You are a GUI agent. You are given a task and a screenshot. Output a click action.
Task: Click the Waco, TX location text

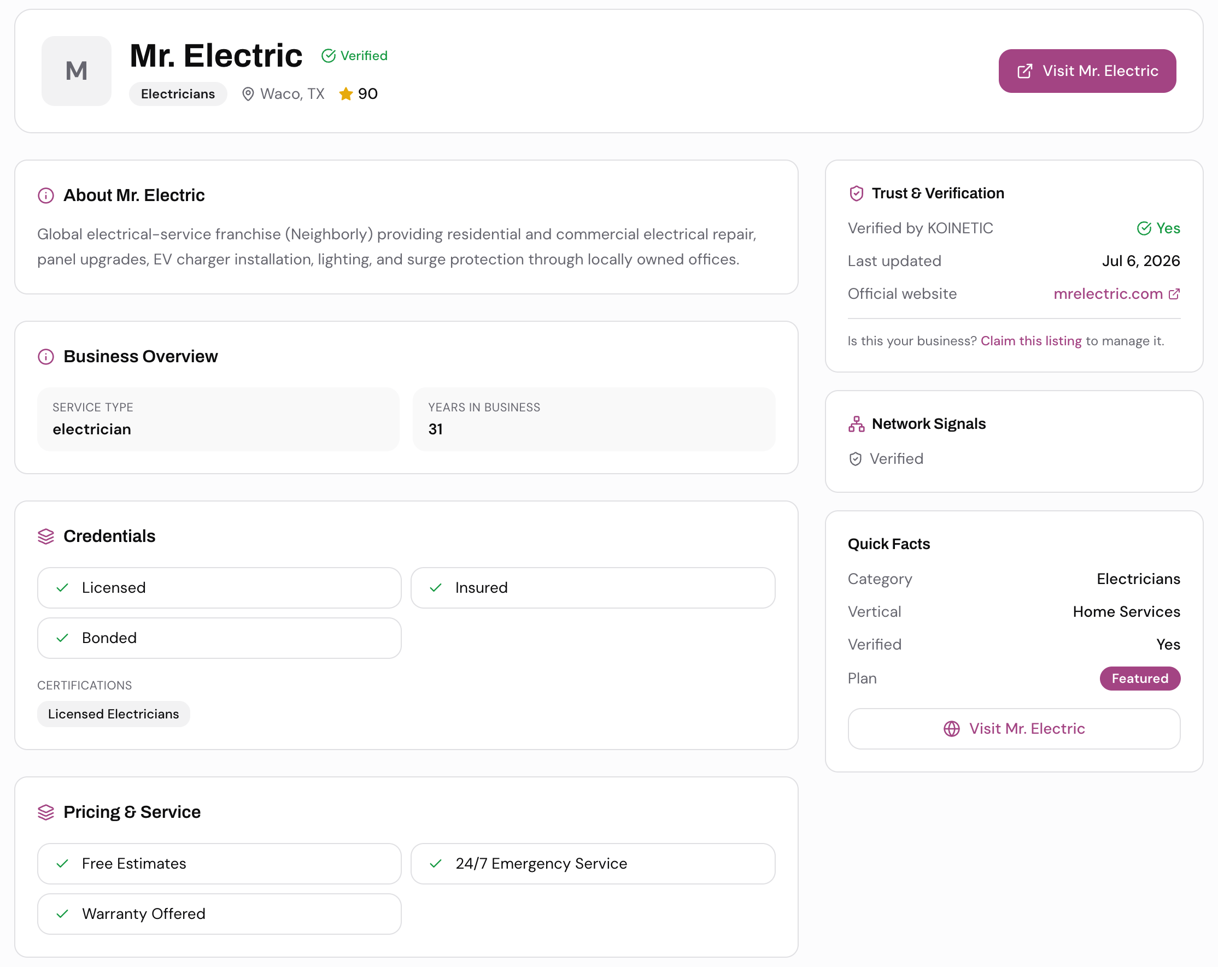point(292,94)
